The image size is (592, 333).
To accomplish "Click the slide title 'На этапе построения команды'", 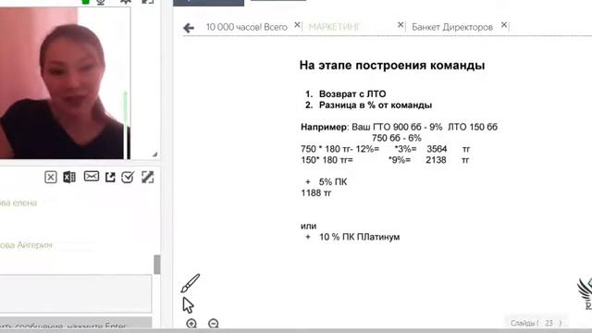I will [x=392, y=66].
